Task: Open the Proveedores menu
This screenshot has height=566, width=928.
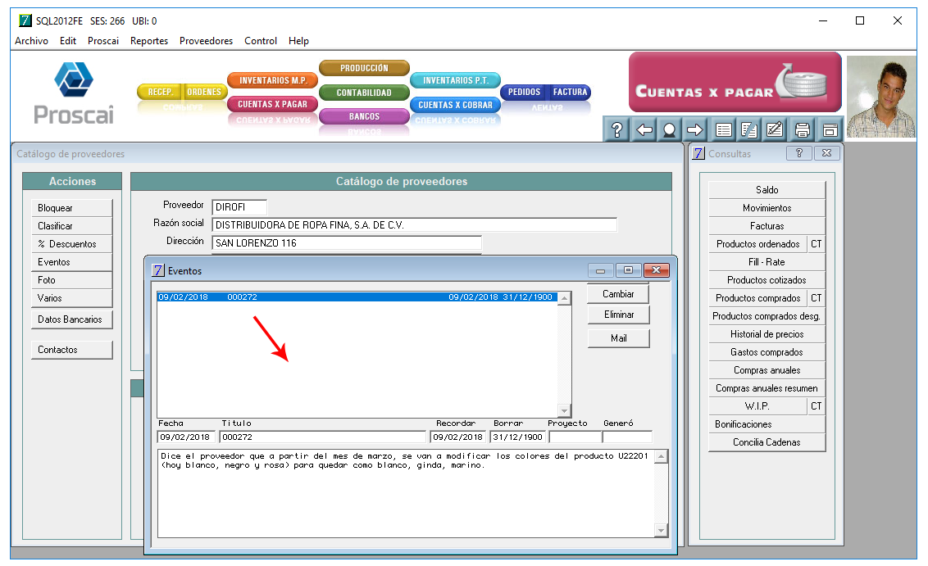Action: (206, 41)
